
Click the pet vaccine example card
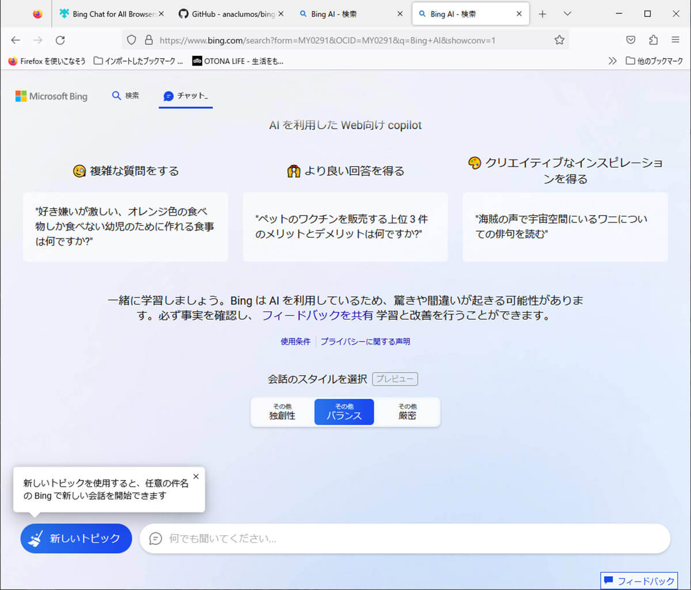click(345, 226)
